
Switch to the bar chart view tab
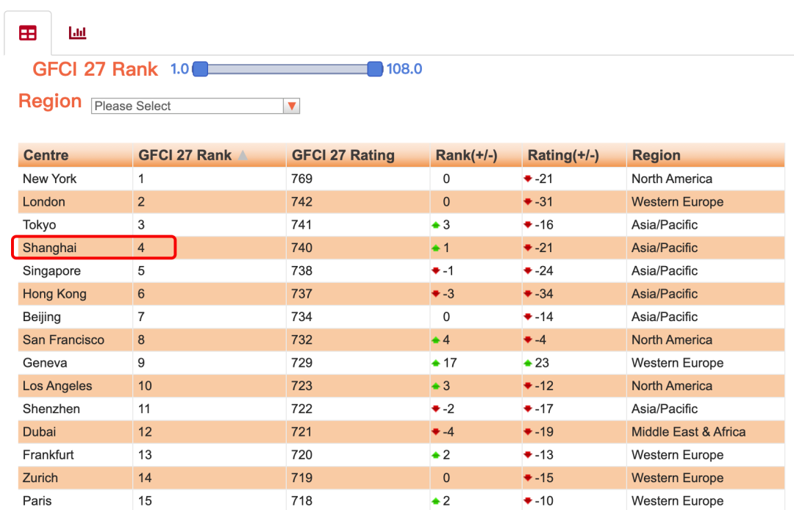77,33
